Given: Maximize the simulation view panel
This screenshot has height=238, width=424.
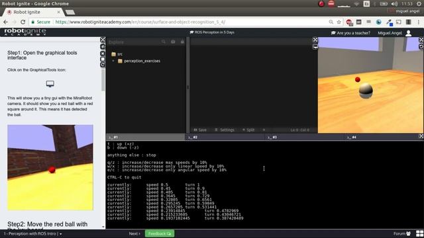Looking at the screenshot, I should 421,40.
